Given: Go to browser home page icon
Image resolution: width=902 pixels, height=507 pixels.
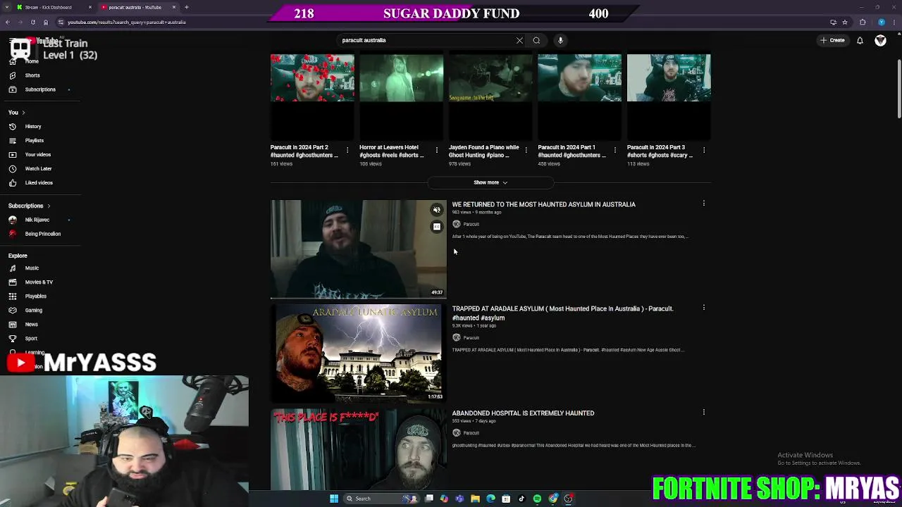Looking at the screenshot, I should [x=46, y=22].
